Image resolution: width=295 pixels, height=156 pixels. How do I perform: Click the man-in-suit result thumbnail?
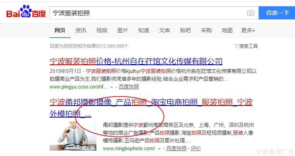click(x=73, y=136)
